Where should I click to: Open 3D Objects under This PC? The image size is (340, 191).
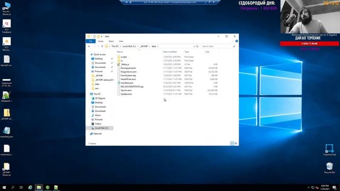pos(100,98)
